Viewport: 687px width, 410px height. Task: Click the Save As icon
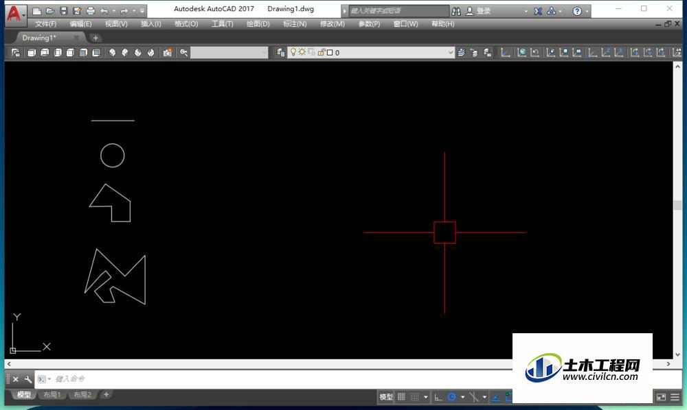click(77, 11)
